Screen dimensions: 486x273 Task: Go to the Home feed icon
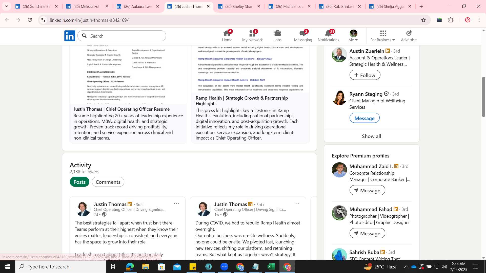point(227,36)
